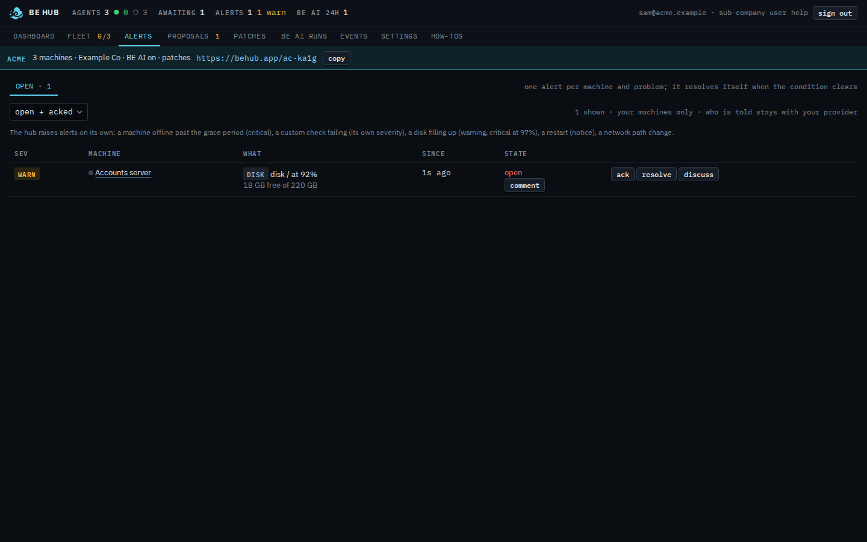
Task: View the Events tab
Action: point(354,36)
